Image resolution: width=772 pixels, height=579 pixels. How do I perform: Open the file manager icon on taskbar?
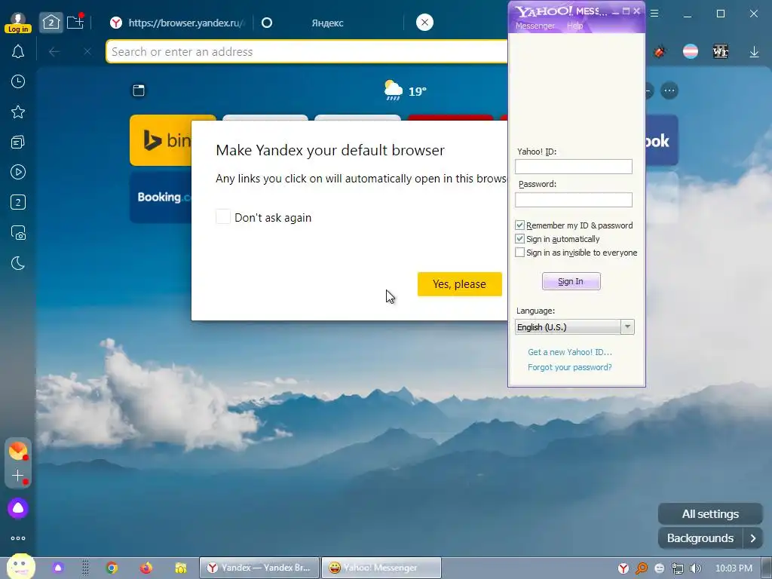181,568
